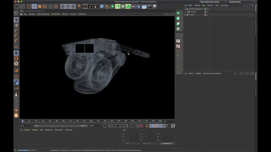Select the Scale tool

pyautogui.click(x=39, y=7)
